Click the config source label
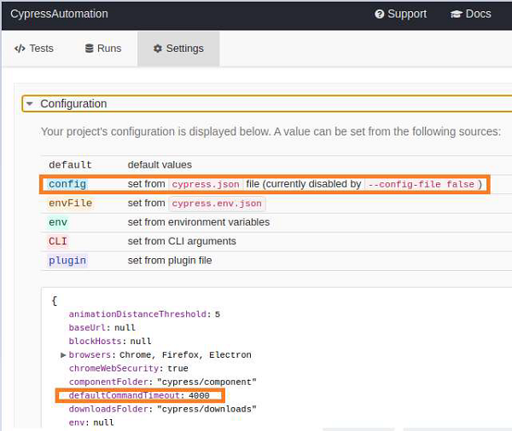512x431 pixels. tap(67, 184)
